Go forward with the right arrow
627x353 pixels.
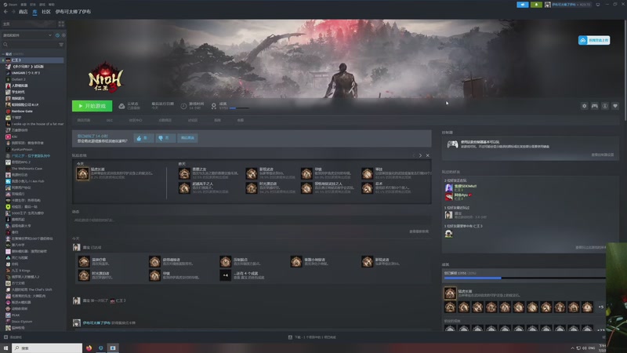[13, 12]
